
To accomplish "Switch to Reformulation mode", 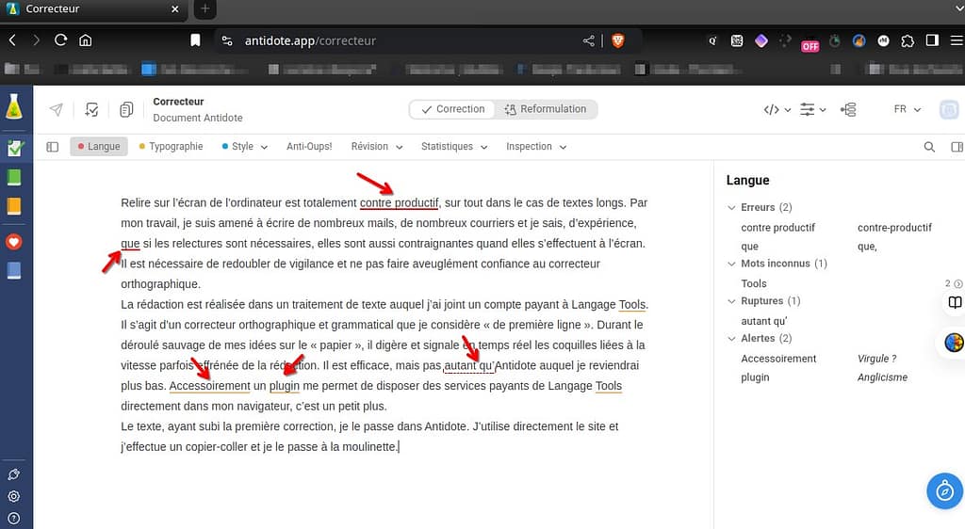I will pyautogui.click(x=545, y=109).
